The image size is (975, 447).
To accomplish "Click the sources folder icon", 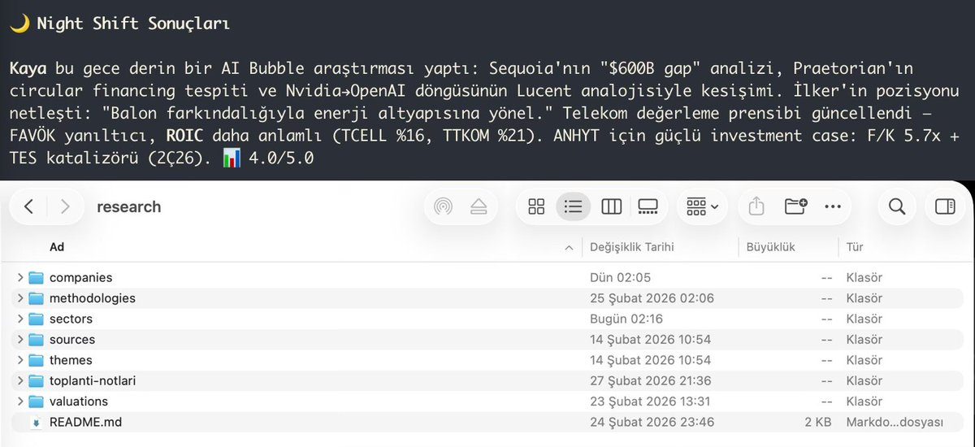I will point(36,340).
